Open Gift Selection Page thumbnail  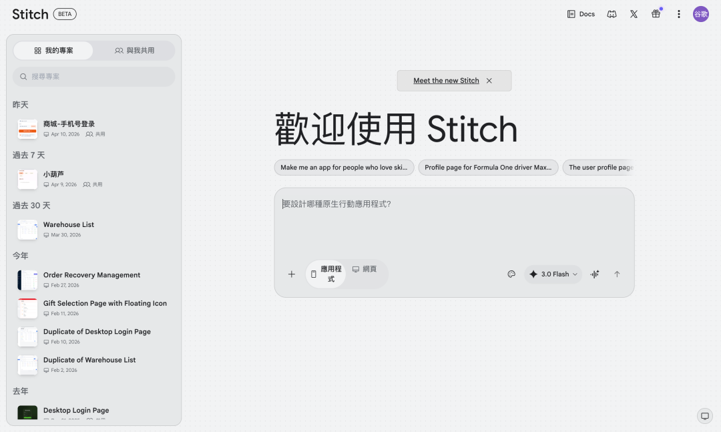tap(27, 308)
